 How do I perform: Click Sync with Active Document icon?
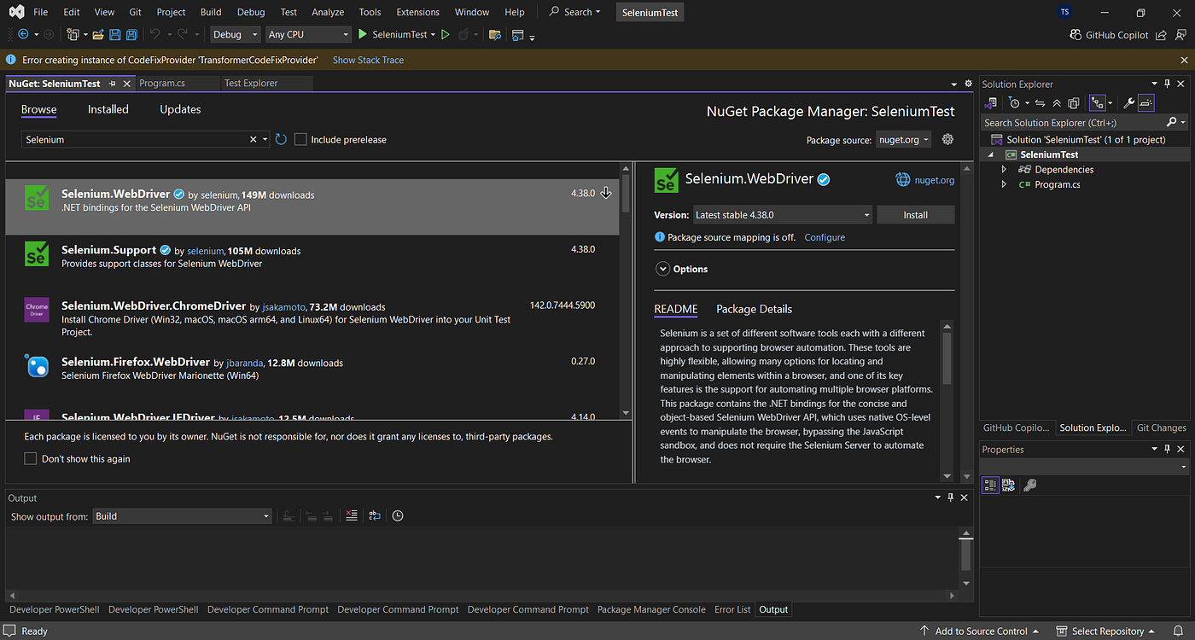(x=1040, y=103)
